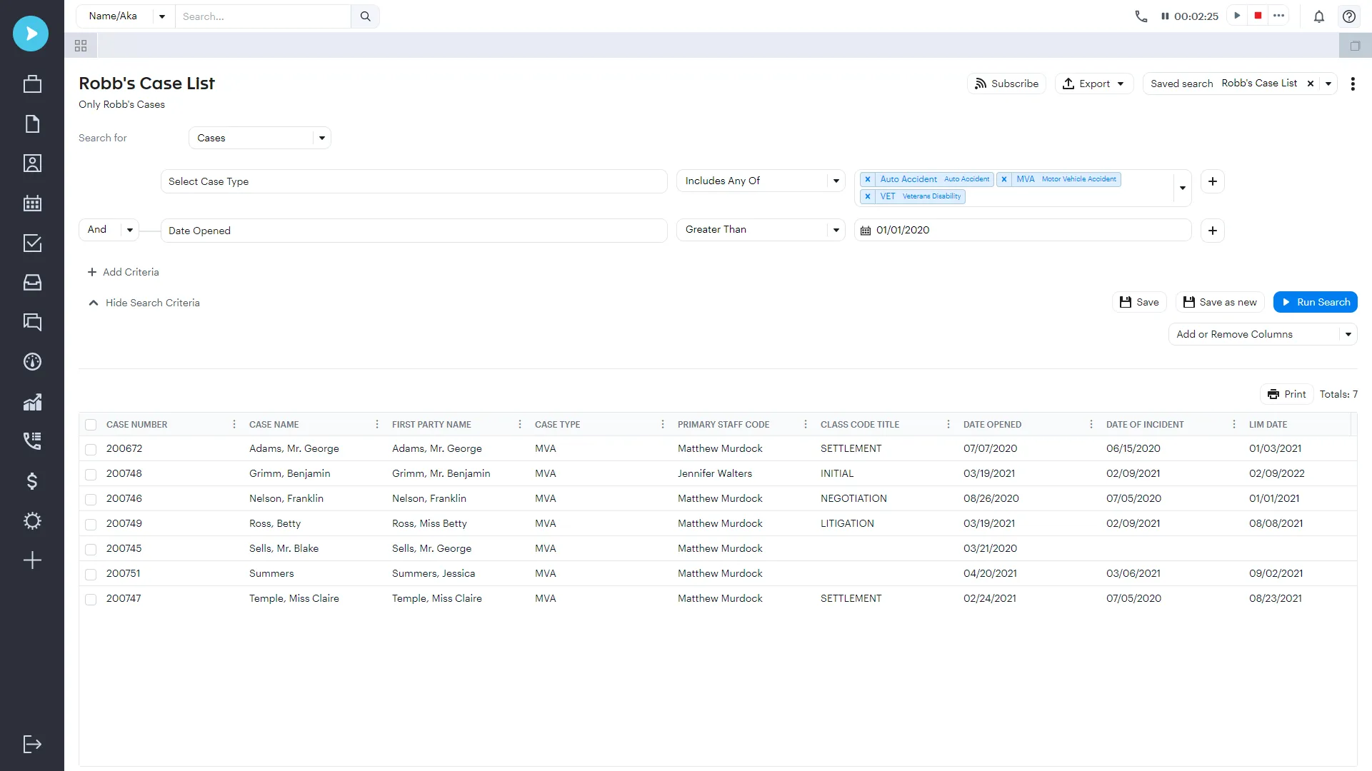Open the CASE NAME column menu dots
This screenshot has height=771, width=1372.
[377, 425]
